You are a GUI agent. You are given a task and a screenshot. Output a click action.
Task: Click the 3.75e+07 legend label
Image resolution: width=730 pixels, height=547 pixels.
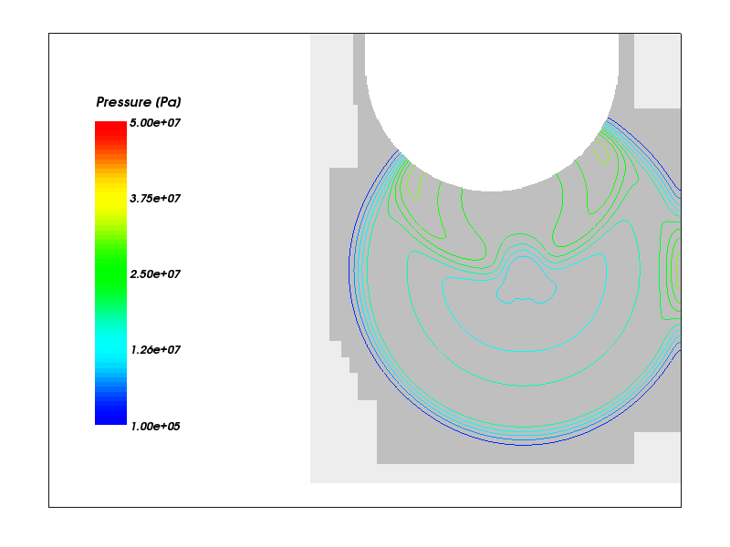(x=154, y=199)
